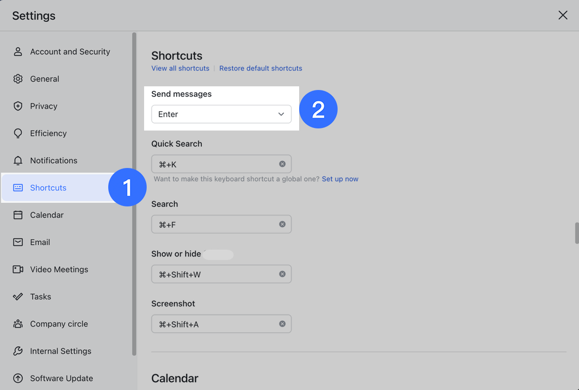Image resolution: width=579 pixels, height=390 pixels.
Task: Click the Notifications bell icon
Action: pyautogui.click(x=18, y=161)
